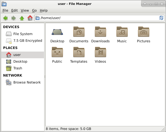Select the Trash label in Places

18,68
